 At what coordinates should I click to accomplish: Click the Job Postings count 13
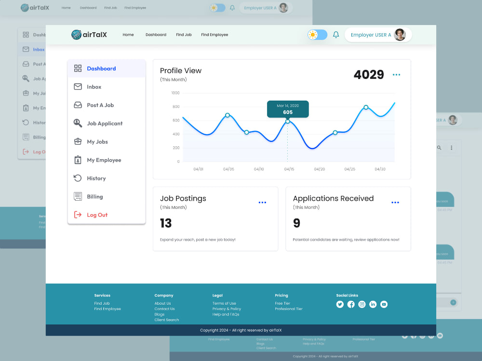pyautogui.click(x=166, y=223)
